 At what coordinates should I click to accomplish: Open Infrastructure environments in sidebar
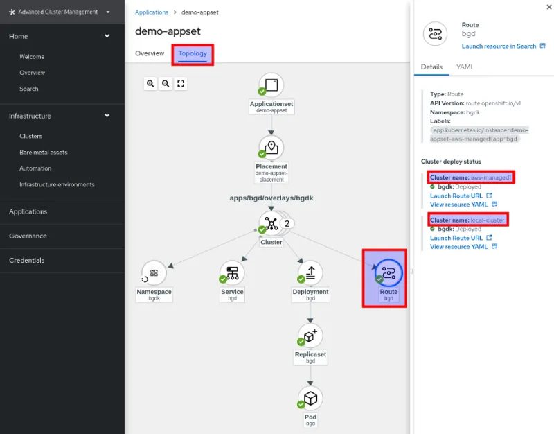point(57,184)
